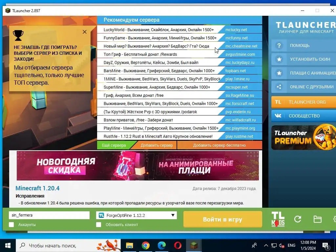The width and height of the screenshot is (336, 252).
Task: Click the star icon beside Установить скин
Action: [279, 59]
